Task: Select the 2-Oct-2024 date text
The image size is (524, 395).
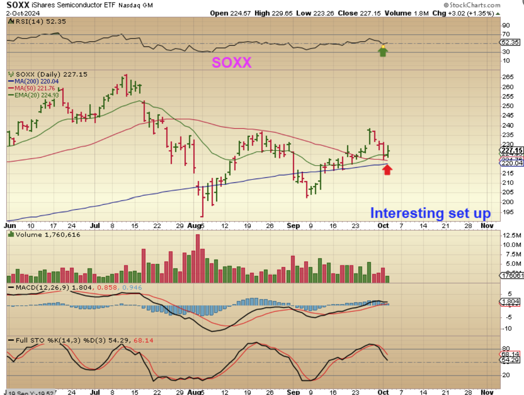Action: [22, 13]
